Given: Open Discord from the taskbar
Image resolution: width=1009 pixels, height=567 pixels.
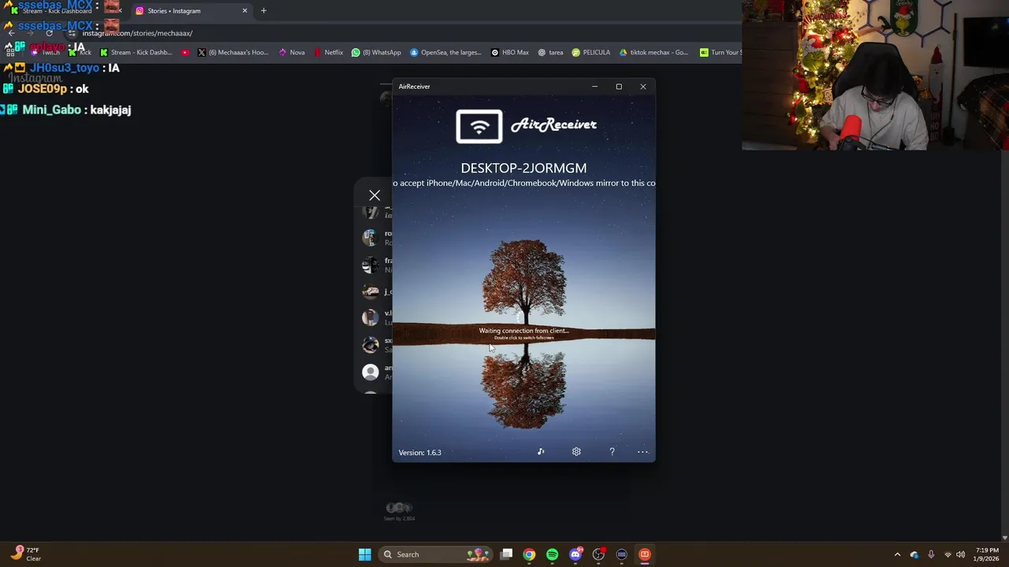Looking at the screenshot, I should point(575,554).
